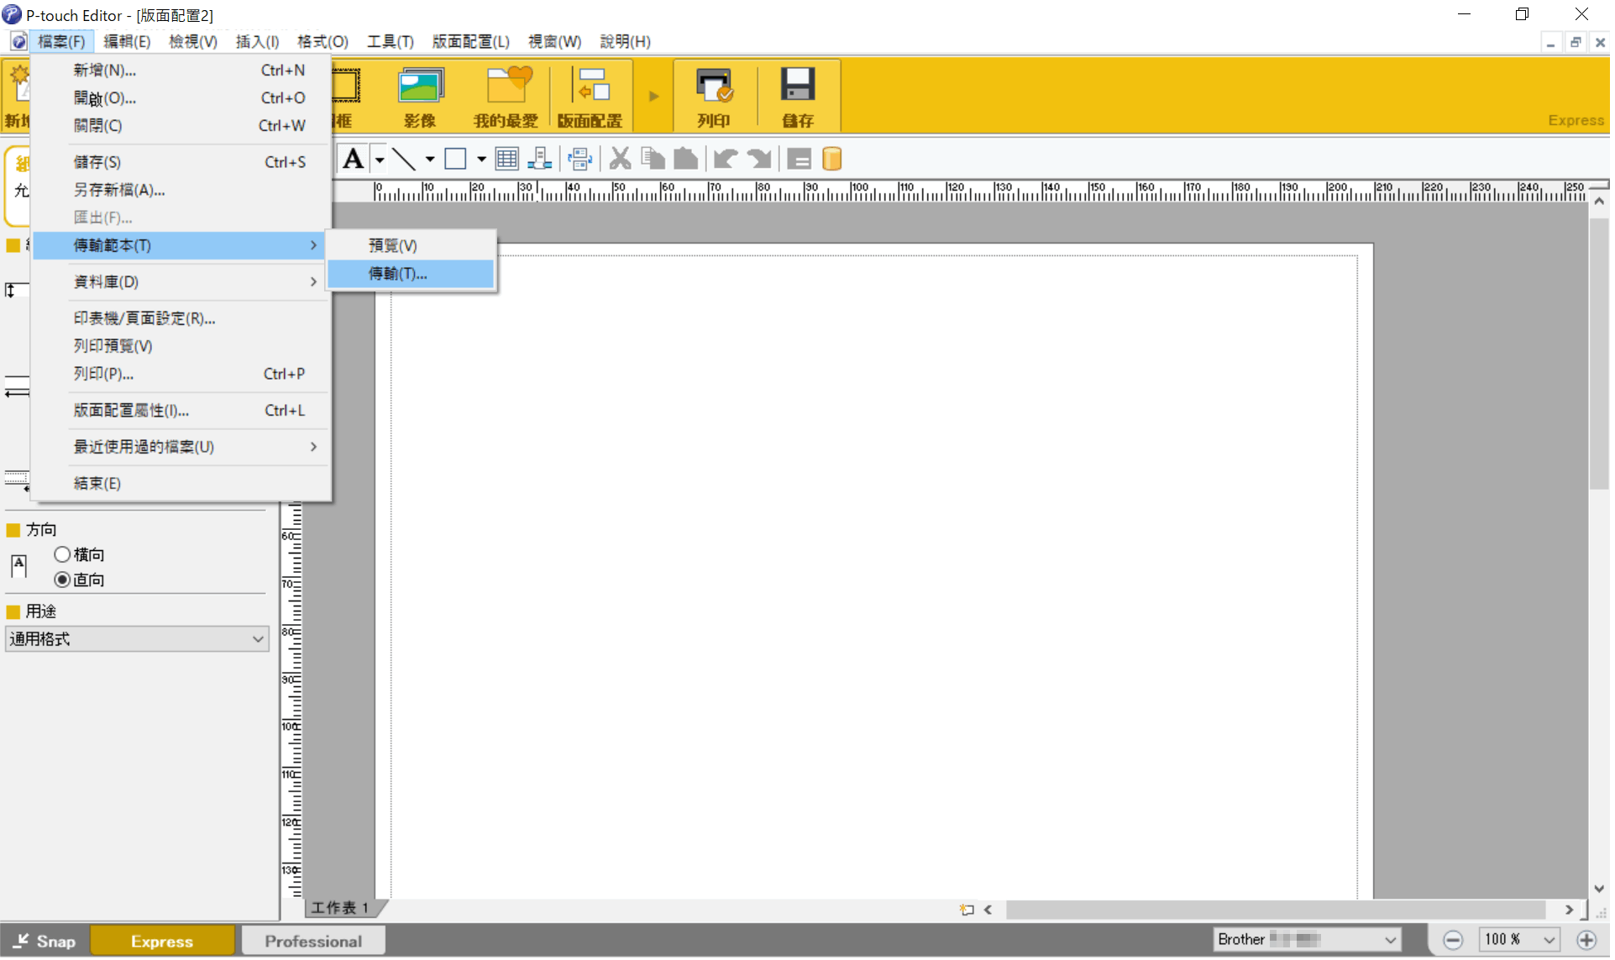The image size is (1615, 960).
Task: Click the yellow database cylinder icon
Action: pyautogui.click(x=832, y=159)
